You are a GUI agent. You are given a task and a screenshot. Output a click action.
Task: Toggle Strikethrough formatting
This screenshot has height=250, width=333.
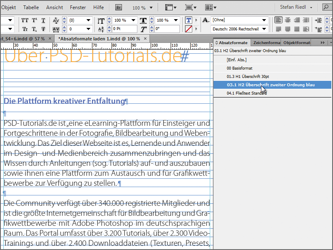point(43,29)
